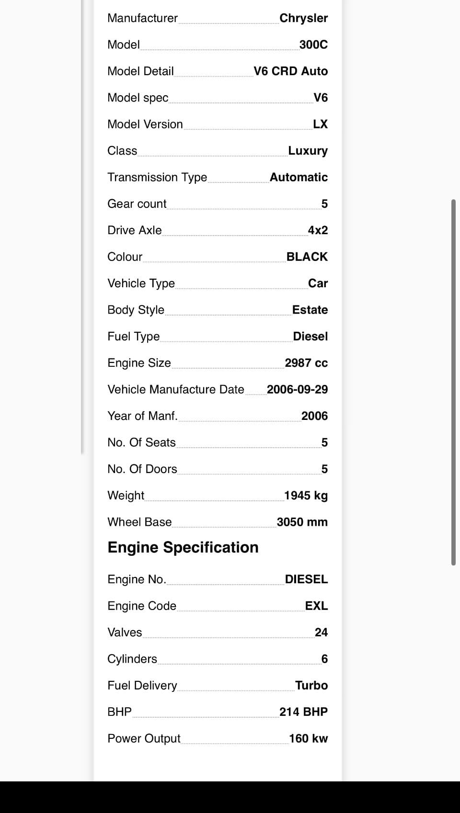Click the page scrollbar thumb on the right
This screenshot has height=813, width=460.
click(453, 382)
